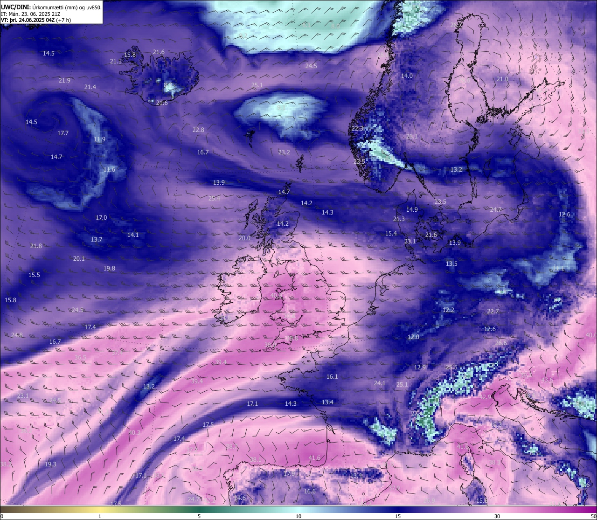Click the map value '21.4'
Image resolution: width=597 pixels, height=520 pixels.
pyautogui.click(x=90, y=87)
